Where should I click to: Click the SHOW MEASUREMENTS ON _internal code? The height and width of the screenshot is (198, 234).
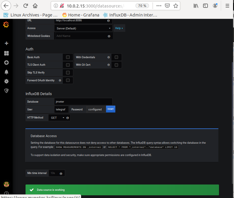78,147
